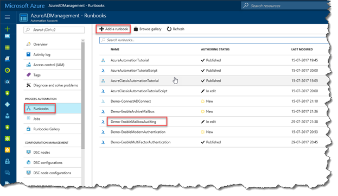Click the orange diamond icon in the left rail

(x=8, y=150)
